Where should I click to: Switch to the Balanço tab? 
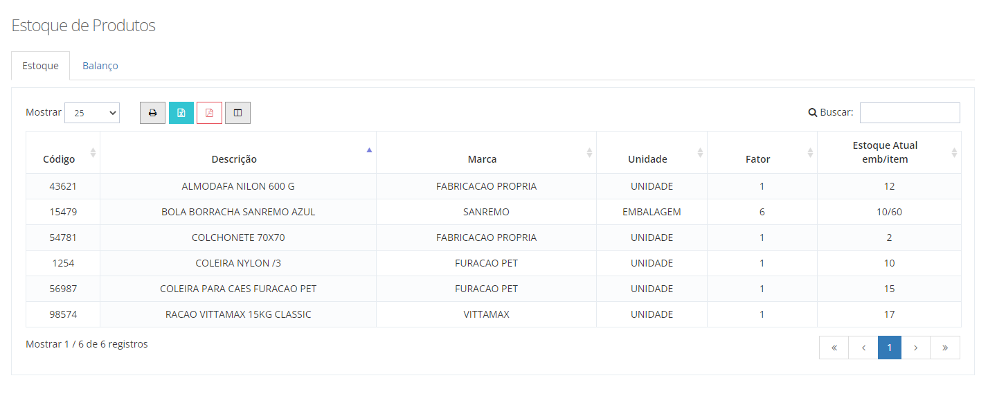point(100,66)
